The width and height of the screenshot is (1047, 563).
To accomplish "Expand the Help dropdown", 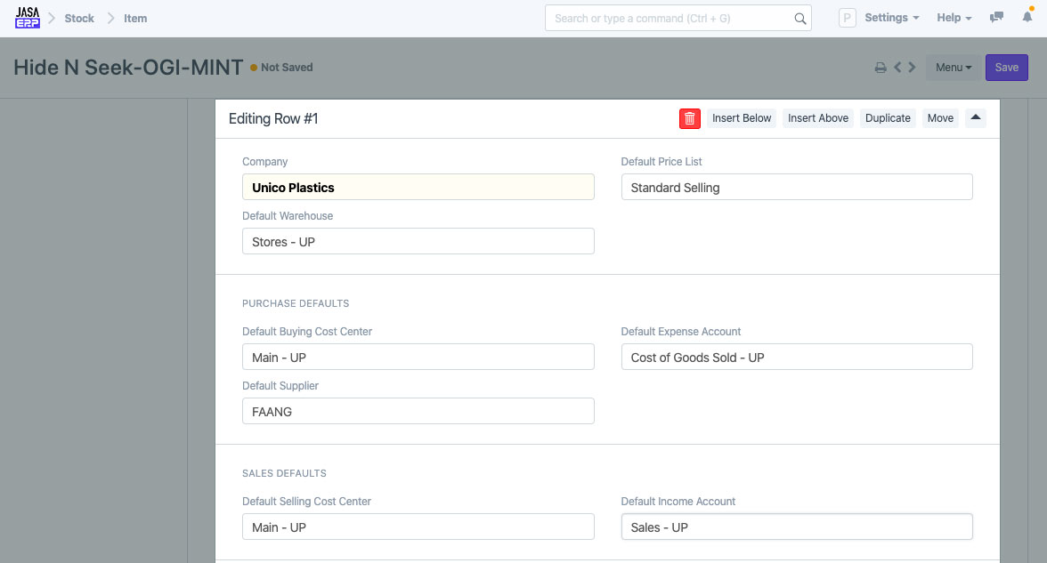I will pyautogui.click(x=954, y=18).
